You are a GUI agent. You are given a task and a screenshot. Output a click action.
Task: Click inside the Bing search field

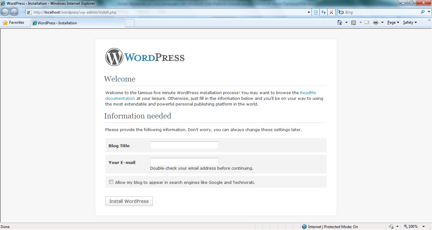click(x=381, y=12)
